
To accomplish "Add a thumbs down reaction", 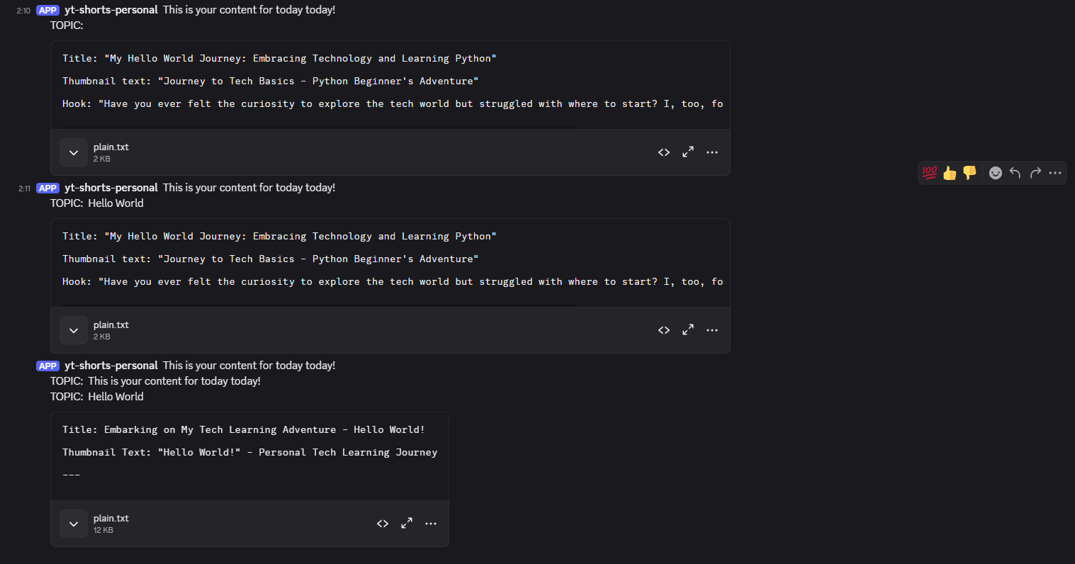I will tap(969, 173).
